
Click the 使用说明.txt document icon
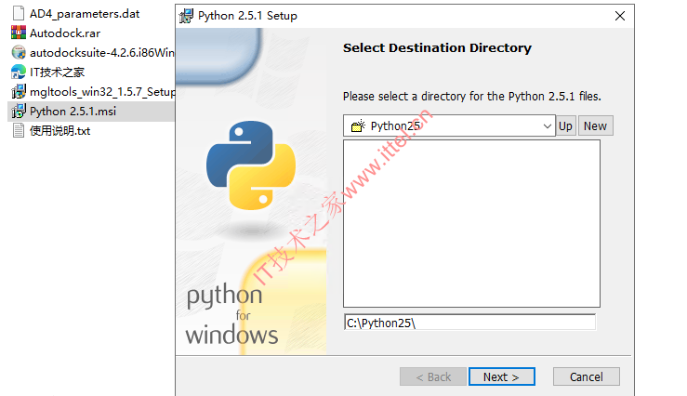(19, 130)
